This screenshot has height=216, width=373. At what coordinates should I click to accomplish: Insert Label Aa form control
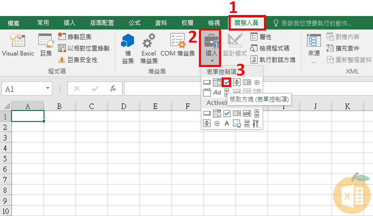[x=217, y=92]
